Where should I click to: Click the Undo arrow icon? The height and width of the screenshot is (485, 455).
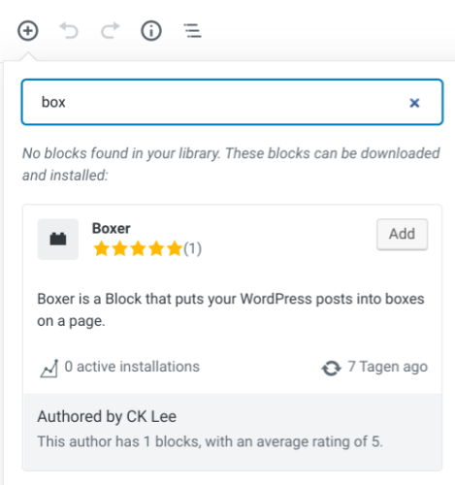pyautogui.click(x=69, y=31)
